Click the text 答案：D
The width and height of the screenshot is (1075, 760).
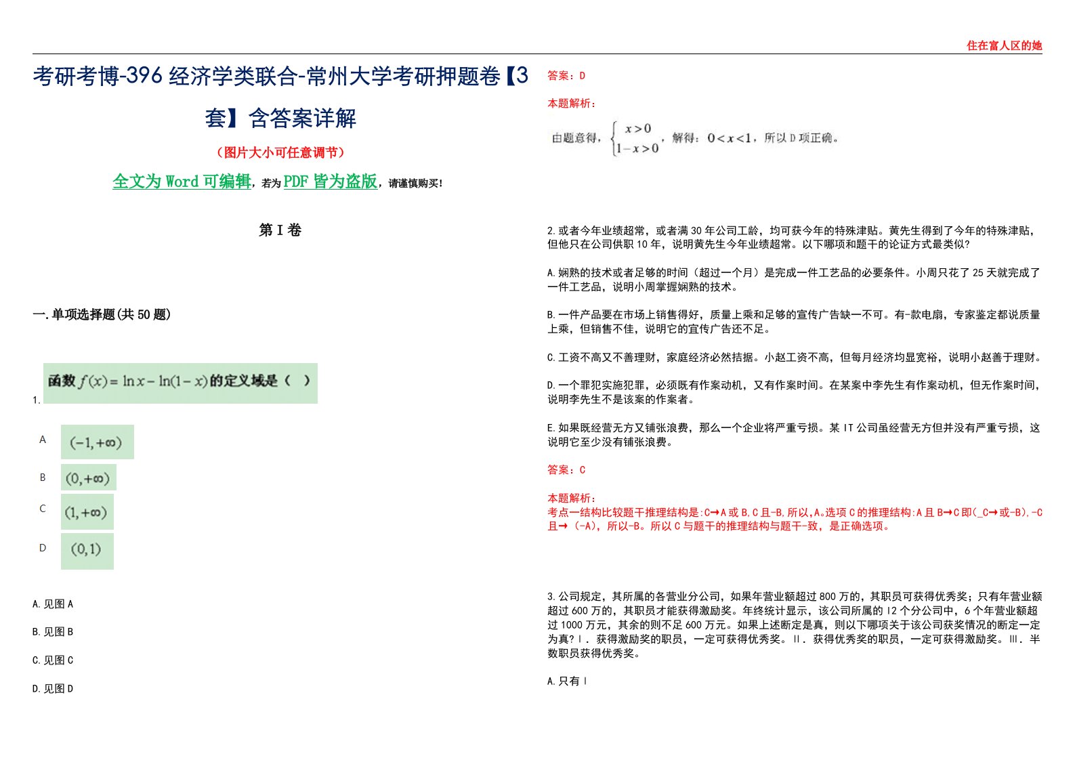point(566,76)
